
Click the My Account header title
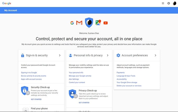coord(11,10)
